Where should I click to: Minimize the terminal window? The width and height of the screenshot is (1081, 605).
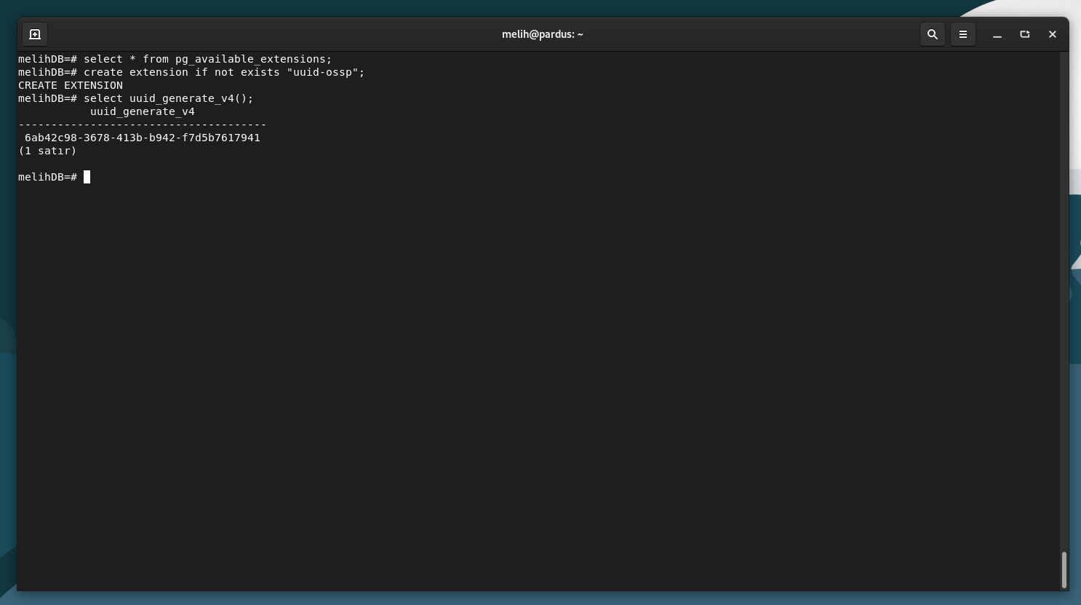pyautogui.click(x=997, y=34)
